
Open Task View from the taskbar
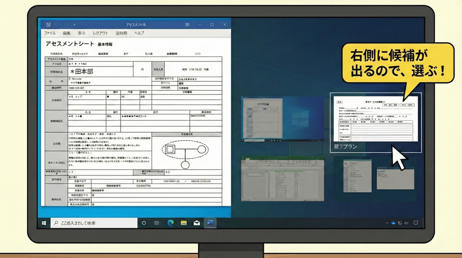(x=157, y=223)
